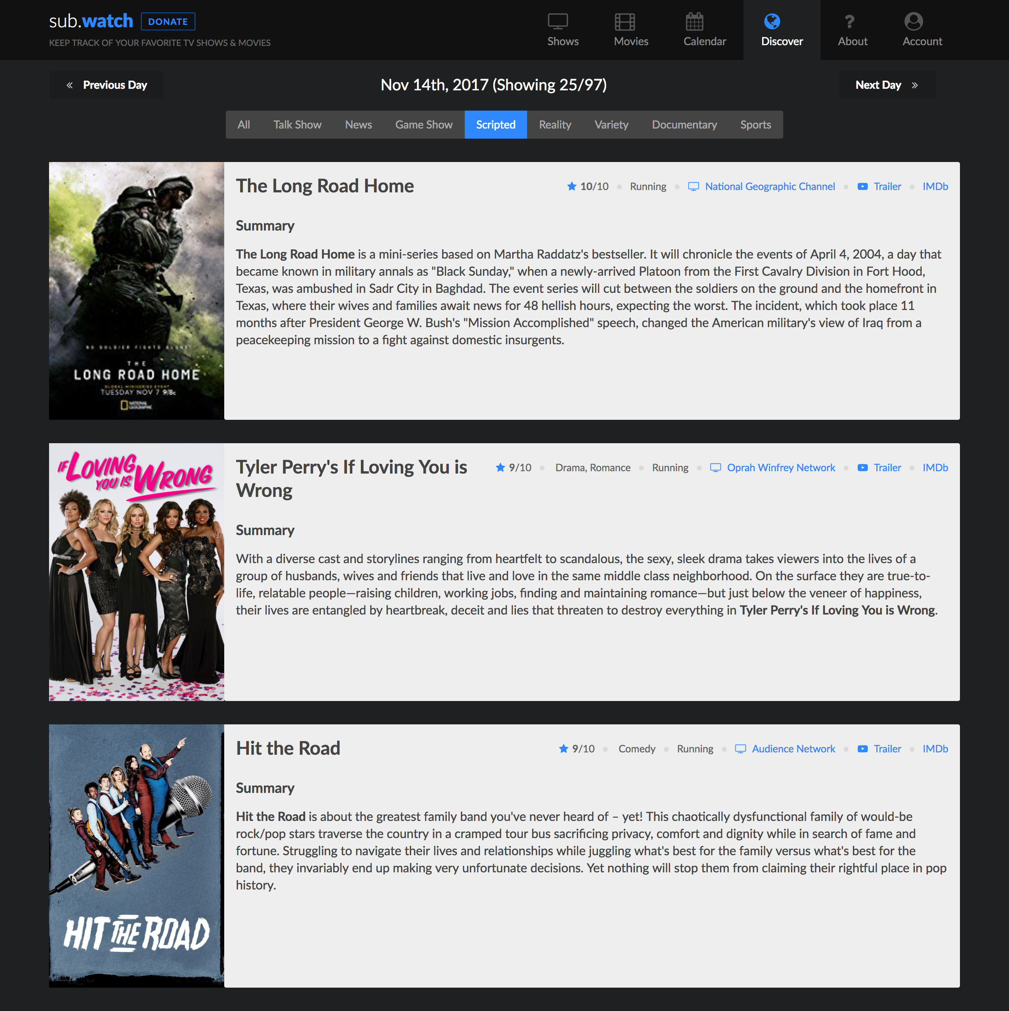
Task: Select the Reality filter tab
Action: click(554, 125)
